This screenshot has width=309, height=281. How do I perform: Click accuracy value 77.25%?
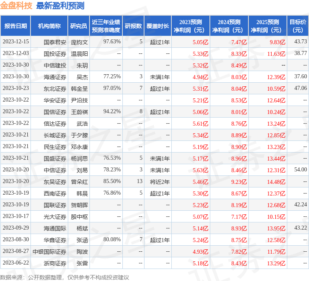pyautogui.click(x=112, y=77)
